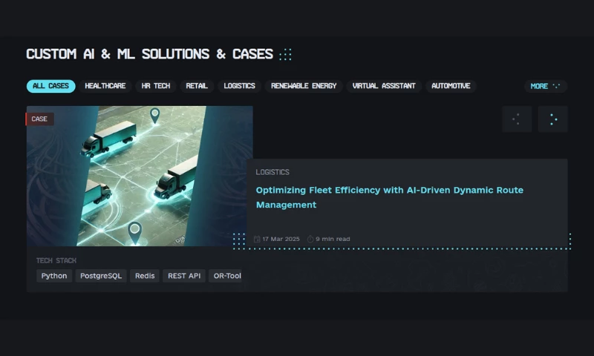594x356 pixels.
Task: Open the Virtual Assistant category
Action: tap(384, 86)
